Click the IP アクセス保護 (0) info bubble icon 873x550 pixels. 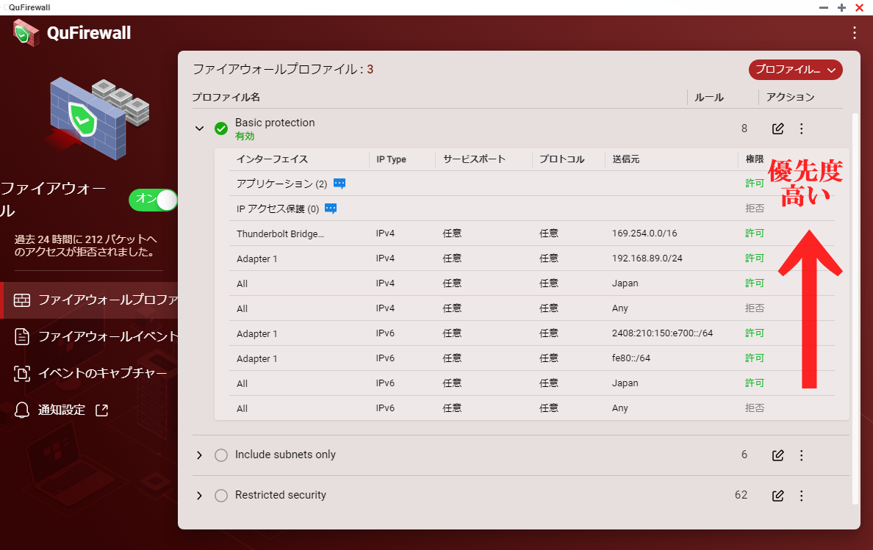click(x=331, y=209)
